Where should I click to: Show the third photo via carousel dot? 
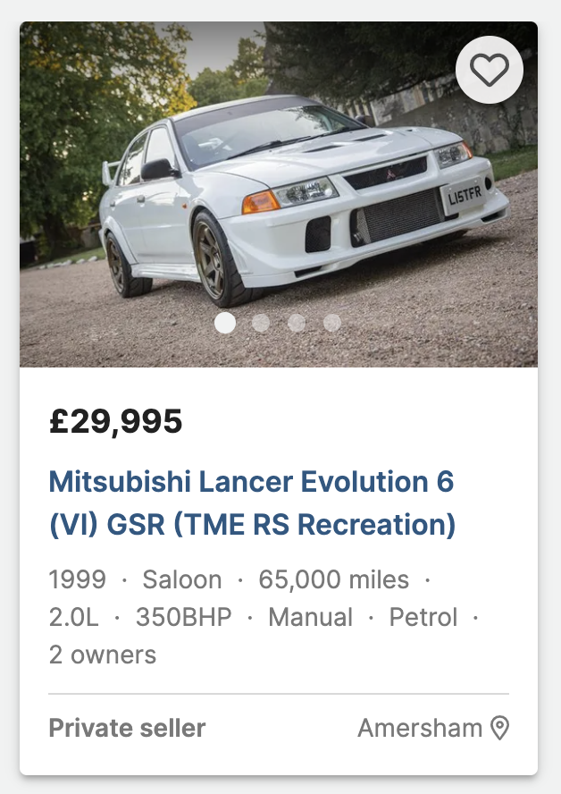click(297, 323)
